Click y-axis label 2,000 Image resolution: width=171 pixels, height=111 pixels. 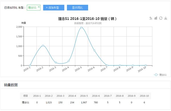(x=19, y=27)
